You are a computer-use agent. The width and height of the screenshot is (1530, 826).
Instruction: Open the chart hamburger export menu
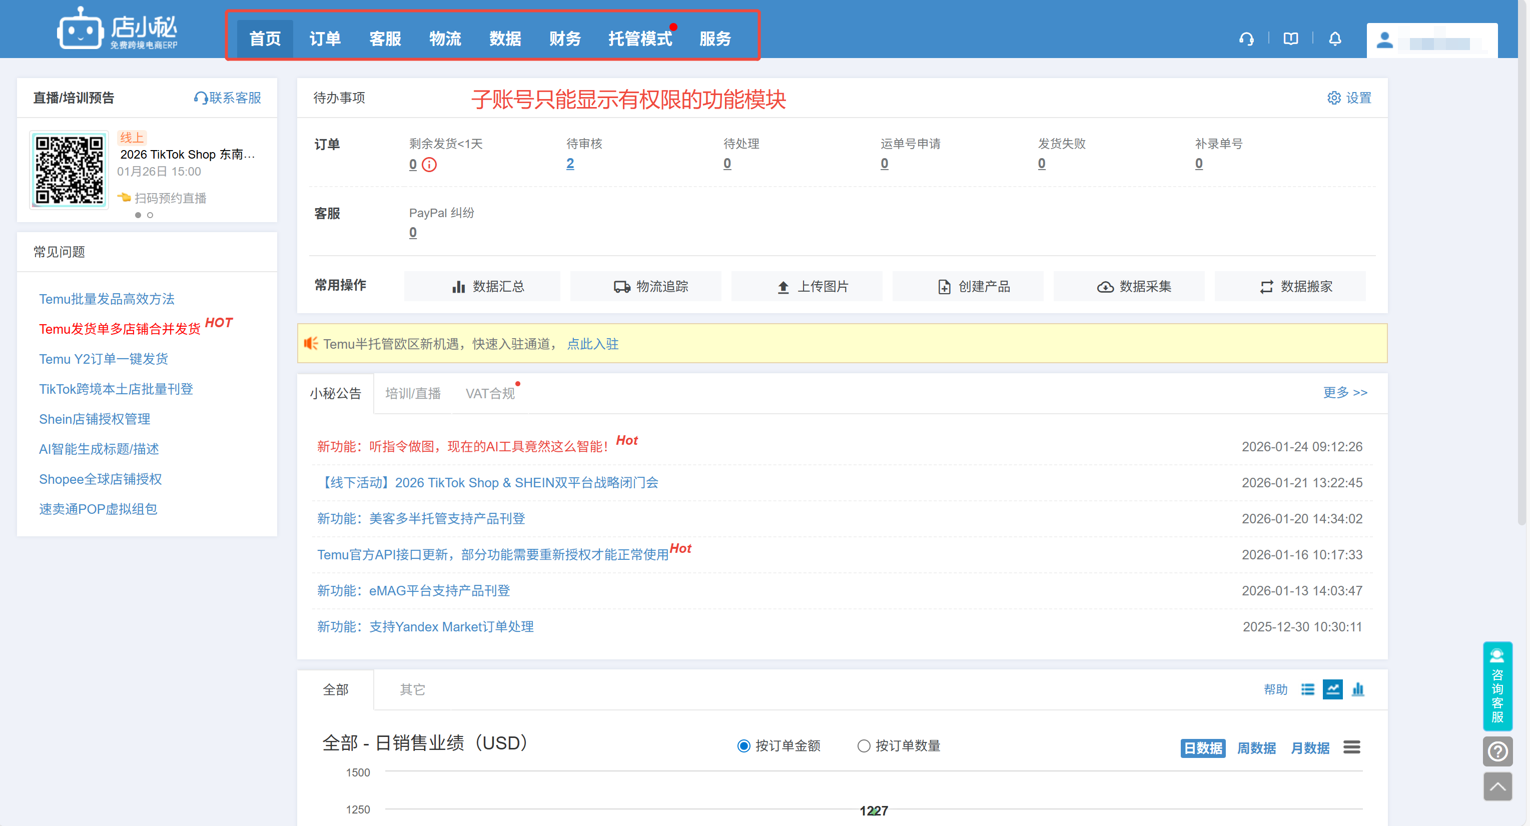coord(1352,747)
